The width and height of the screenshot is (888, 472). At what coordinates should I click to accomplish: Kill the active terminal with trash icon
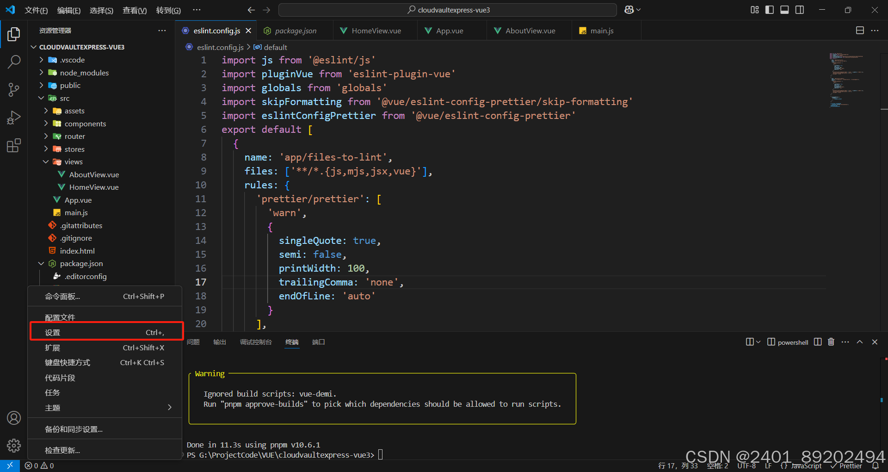point(831,342)
